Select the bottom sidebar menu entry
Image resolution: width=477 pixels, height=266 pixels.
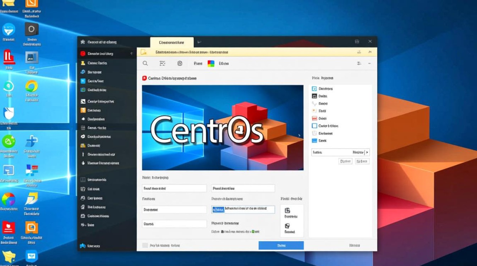(92, 246)
